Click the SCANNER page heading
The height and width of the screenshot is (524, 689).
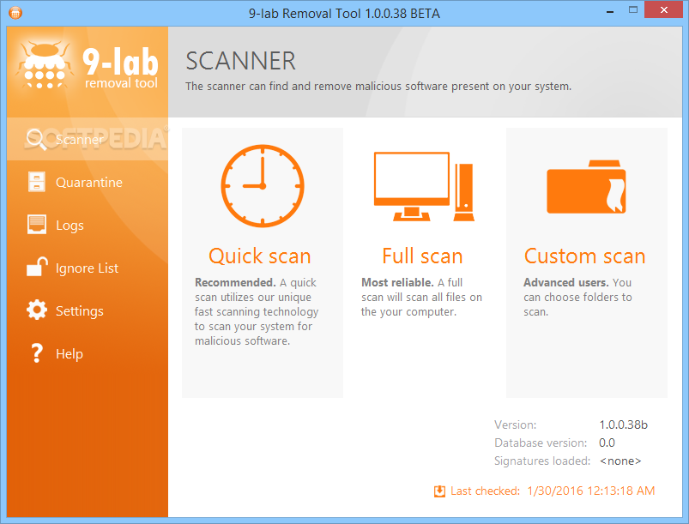[240, 61]
